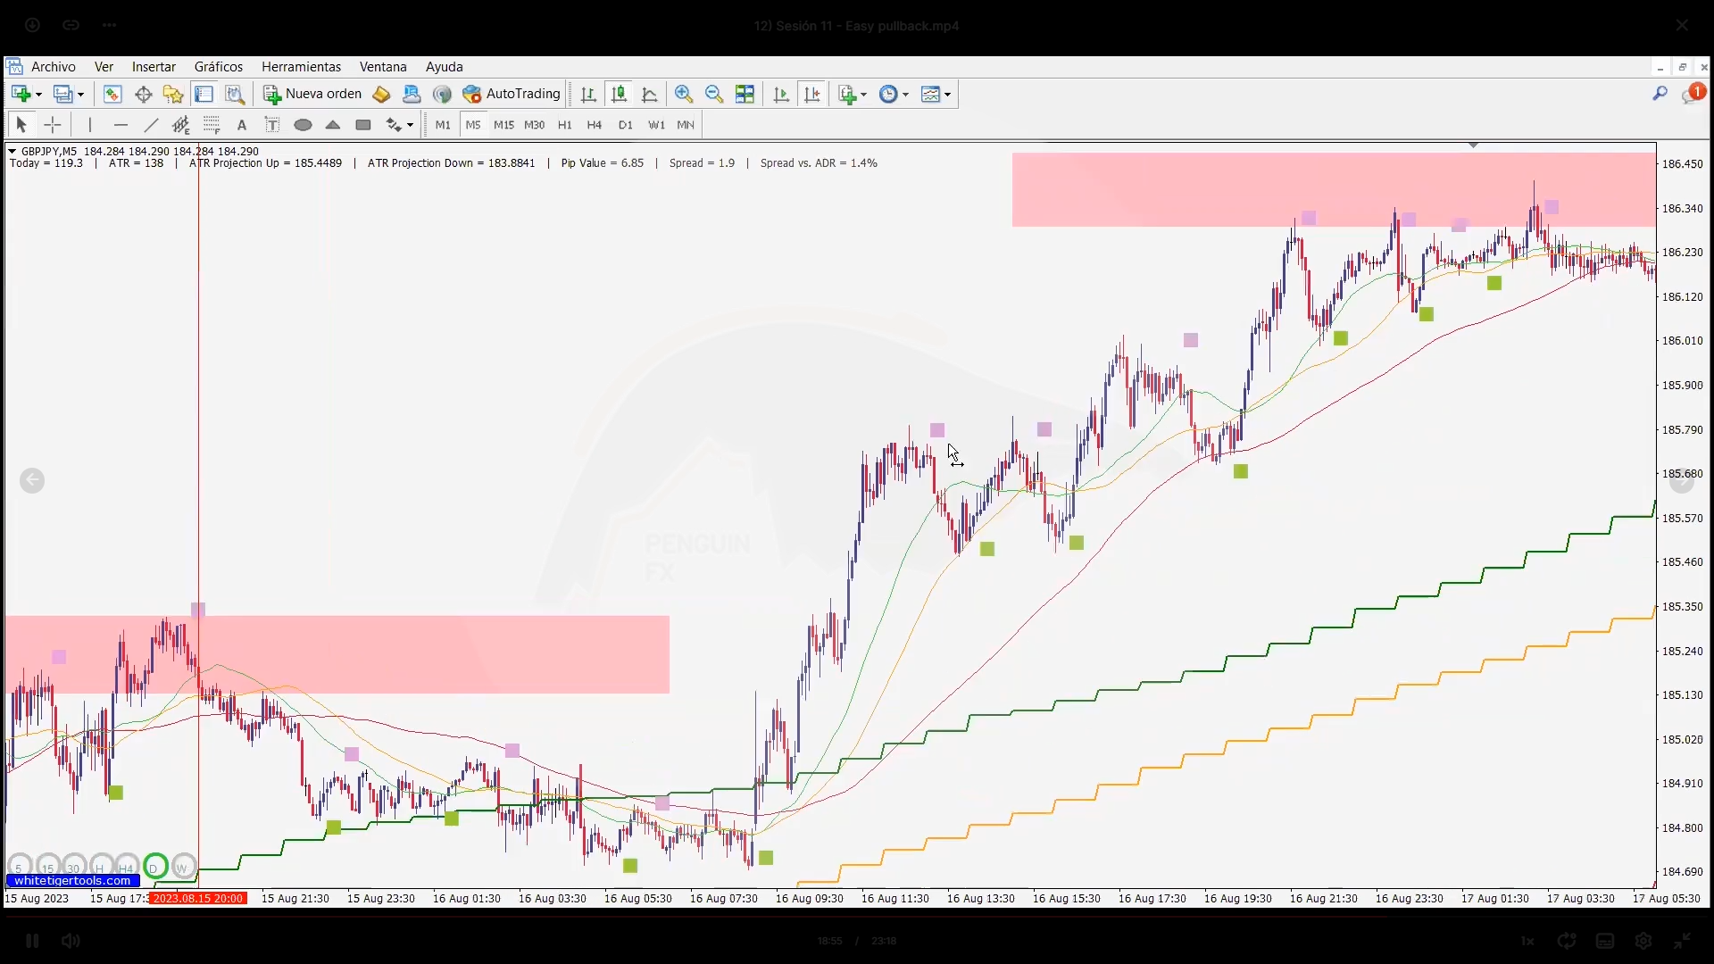Image resolution: width=1714 pixels, height=964 pixels.
Task: Switch to H1 timeframe
Action: (564, 125)
